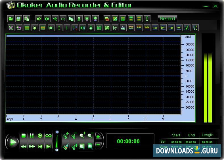This screenshot has width=224, height=160.
Task: Click the large green minus button
Action: click(98, 145)
